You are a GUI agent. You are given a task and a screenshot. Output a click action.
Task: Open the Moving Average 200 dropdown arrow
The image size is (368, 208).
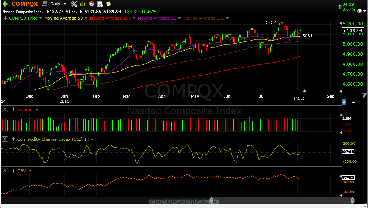(x=134, y=18)
